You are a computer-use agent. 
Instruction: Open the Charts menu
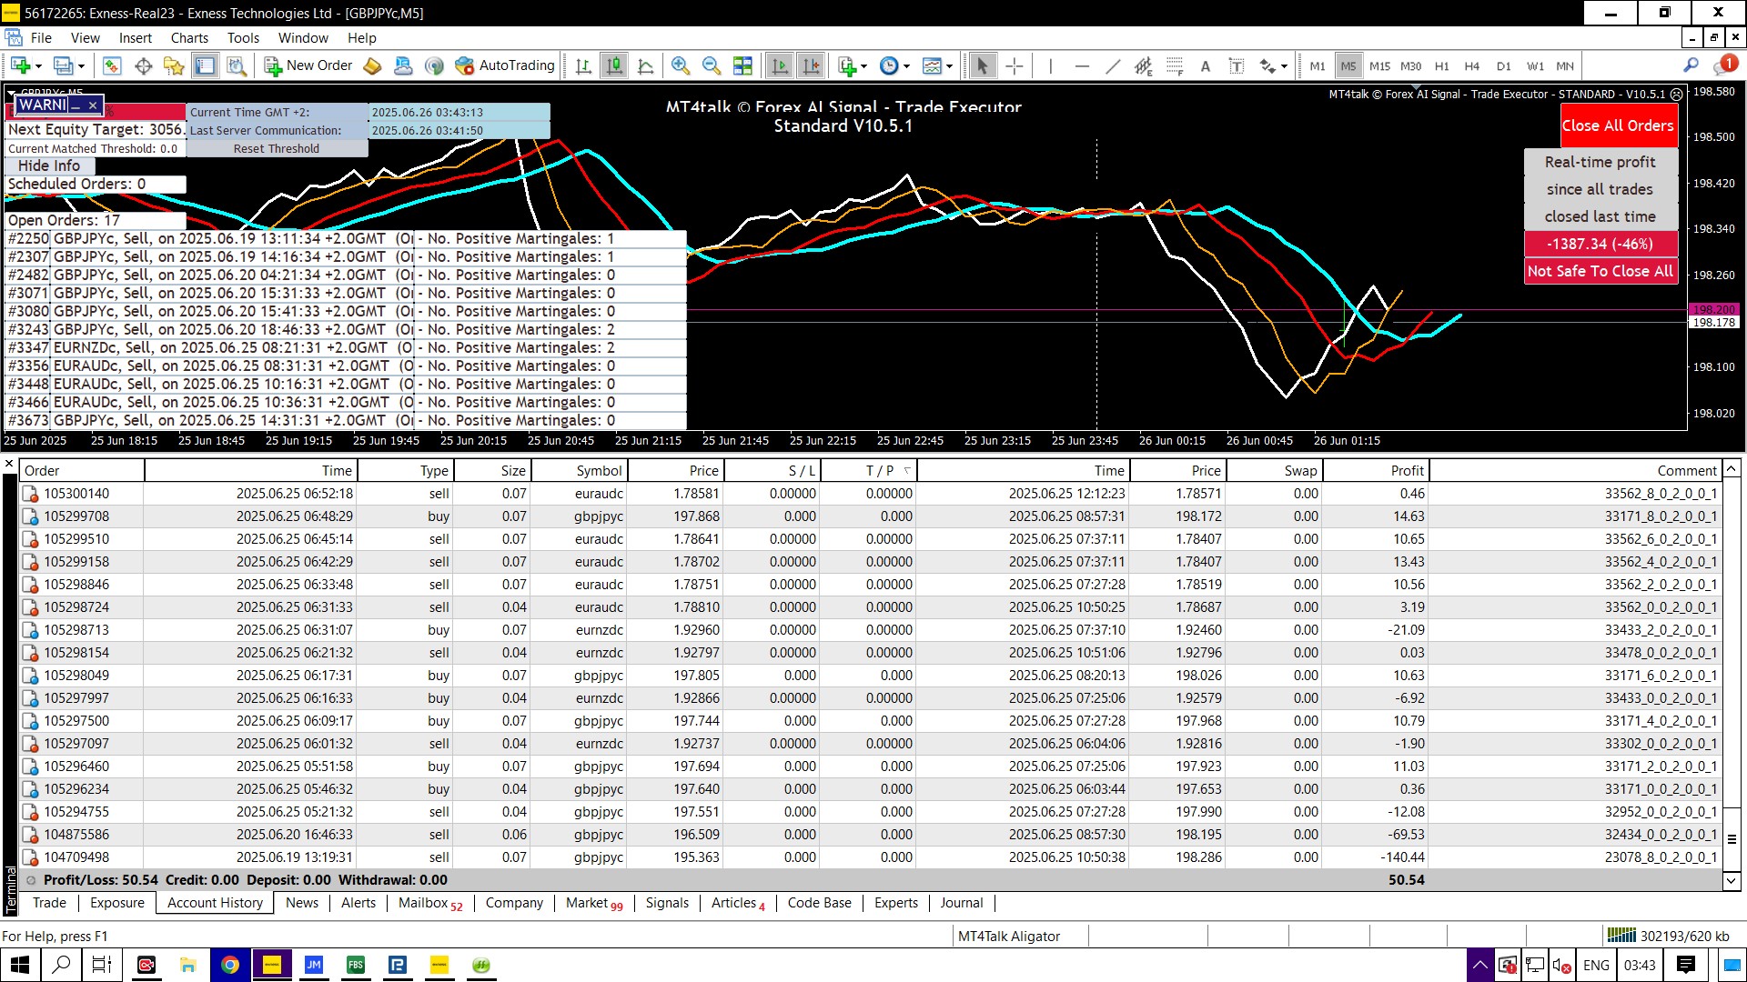[189, 38]
